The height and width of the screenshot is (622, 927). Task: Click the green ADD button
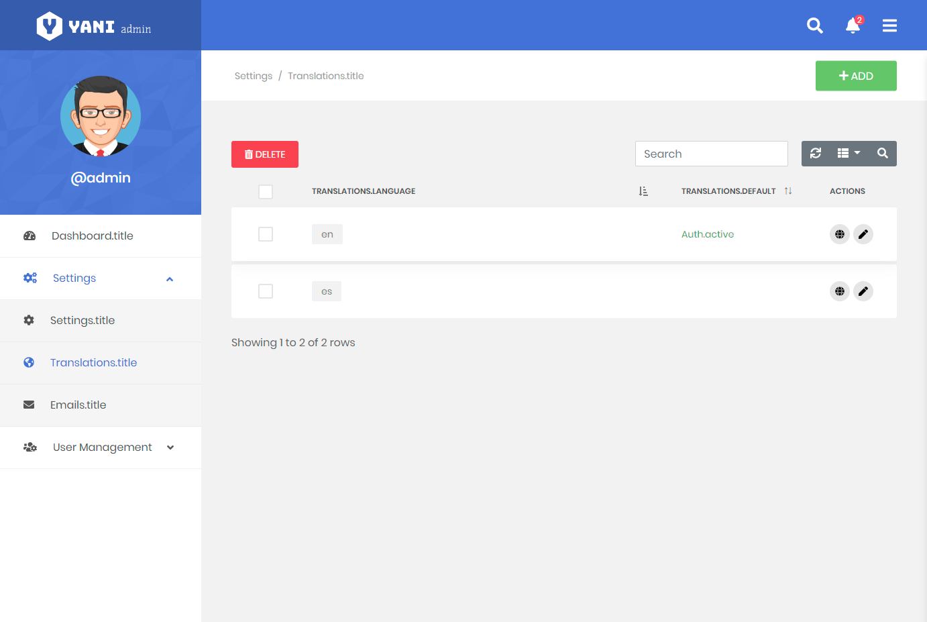click(855, 76)
